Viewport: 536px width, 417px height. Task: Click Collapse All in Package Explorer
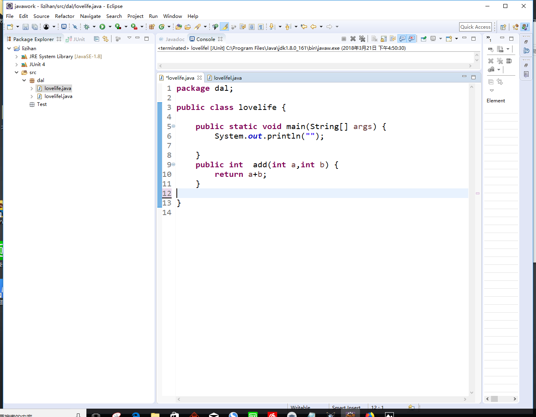coord(96,39)
